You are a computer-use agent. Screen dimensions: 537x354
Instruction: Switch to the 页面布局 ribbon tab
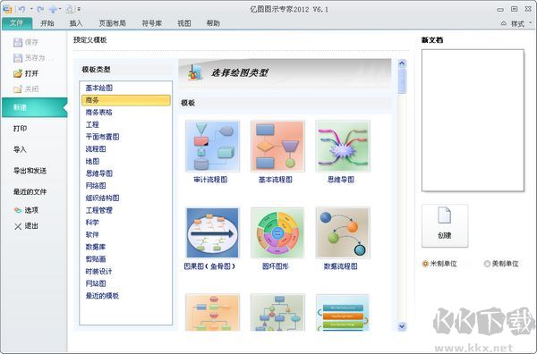112,23
